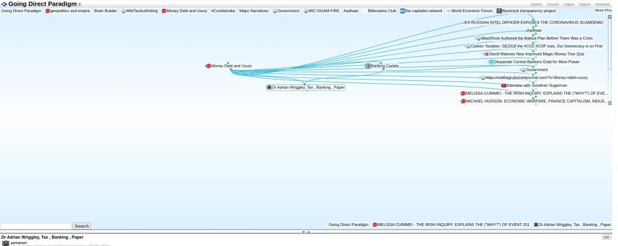Click the Edit button in the notes panel

point(607,238)
